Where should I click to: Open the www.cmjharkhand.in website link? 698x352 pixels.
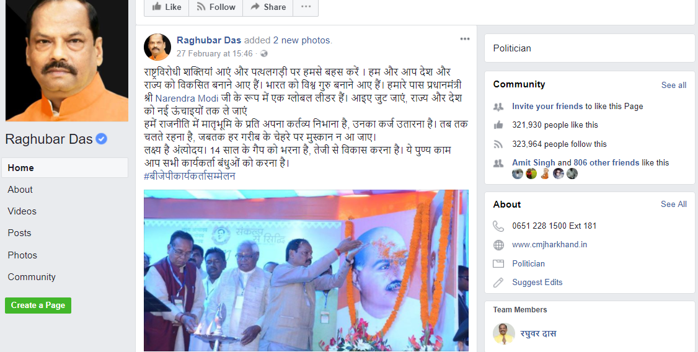549,244
